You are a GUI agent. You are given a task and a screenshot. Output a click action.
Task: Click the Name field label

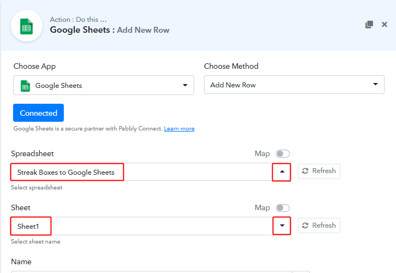pos(21,262)
